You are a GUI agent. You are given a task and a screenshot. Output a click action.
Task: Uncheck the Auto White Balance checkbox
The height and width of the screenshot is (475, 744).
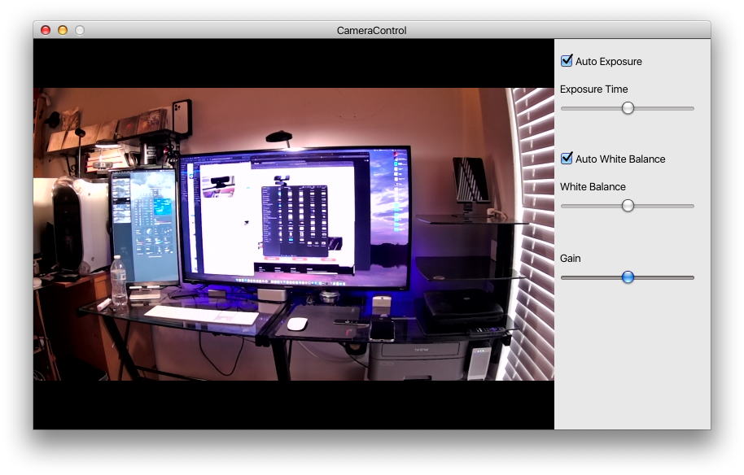coord(567,159)
